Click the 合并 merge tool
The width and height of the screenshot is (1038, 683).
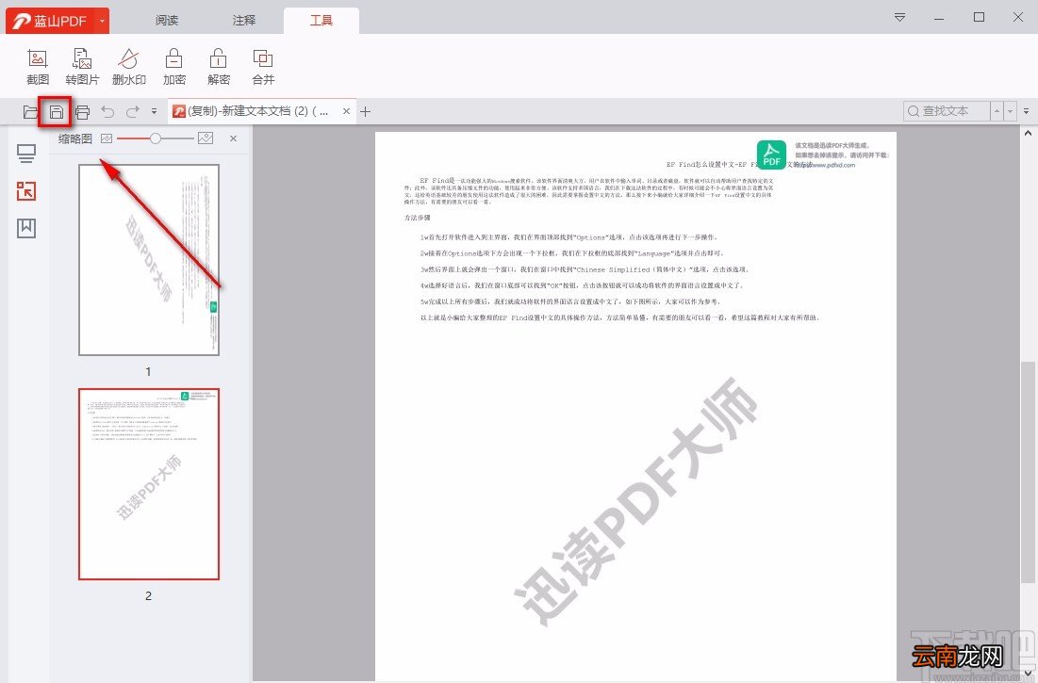(x=263, y=67)
